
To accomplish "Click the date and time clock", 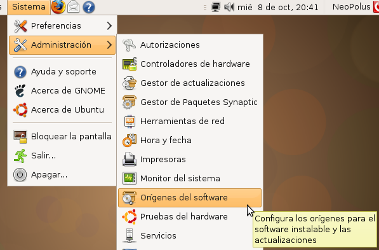I will 278,7.
